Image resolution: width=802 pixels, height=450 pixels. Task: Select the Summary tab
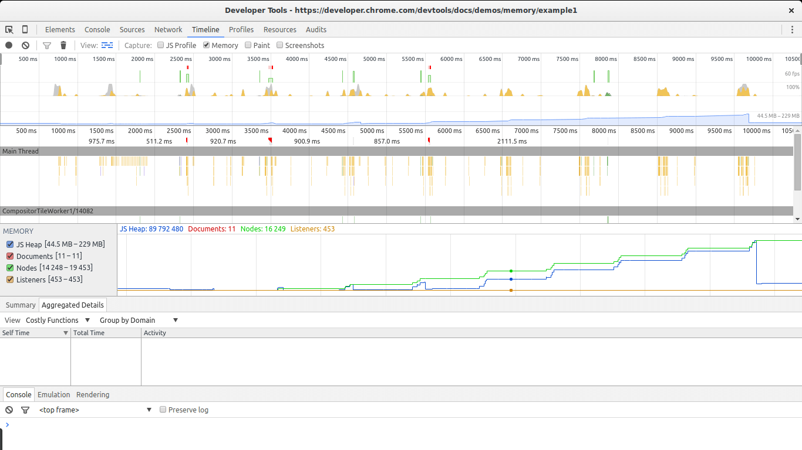pyautogui.click(x=20, y=305)
